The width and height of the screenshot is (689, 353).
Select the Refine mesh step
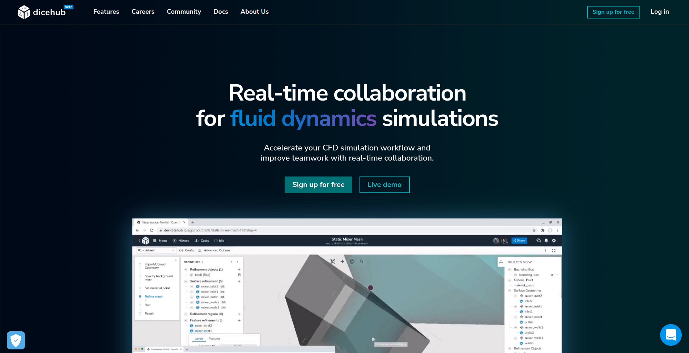(153, 297)
